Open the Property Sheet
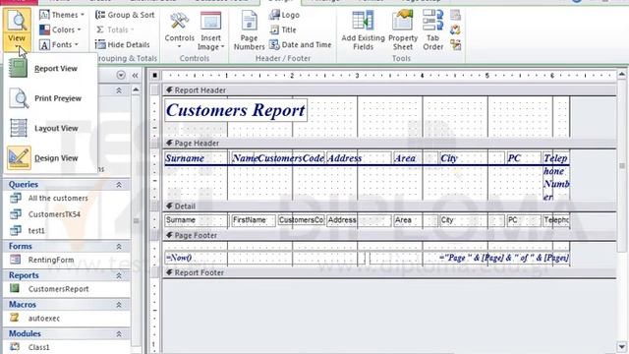The height and width of the screenshot is (354, 629). point(403,30)
